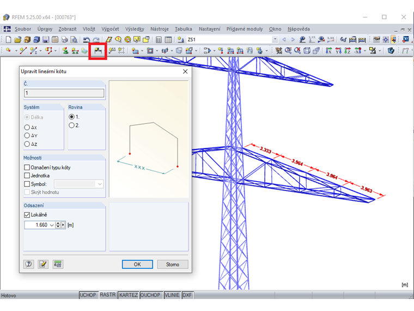Toggle DXF in status bar
414x311 pixels.
point(187,295)
